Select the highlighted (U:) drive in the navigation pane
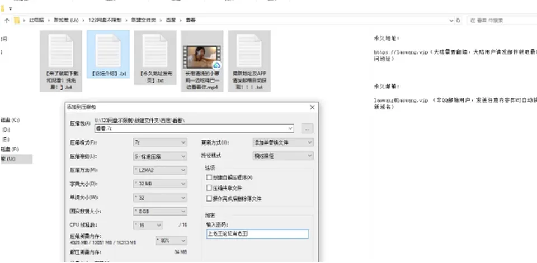This screenshot has height=263, width=537. [x=16, y=159]
